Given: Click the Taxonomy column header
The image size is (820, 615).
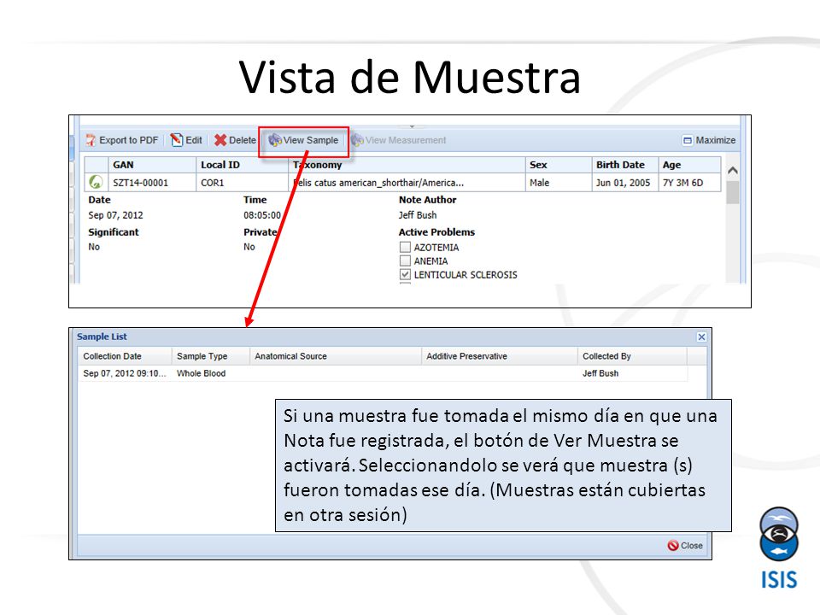Looking at the screenshot, I should [x=407, y=165].
